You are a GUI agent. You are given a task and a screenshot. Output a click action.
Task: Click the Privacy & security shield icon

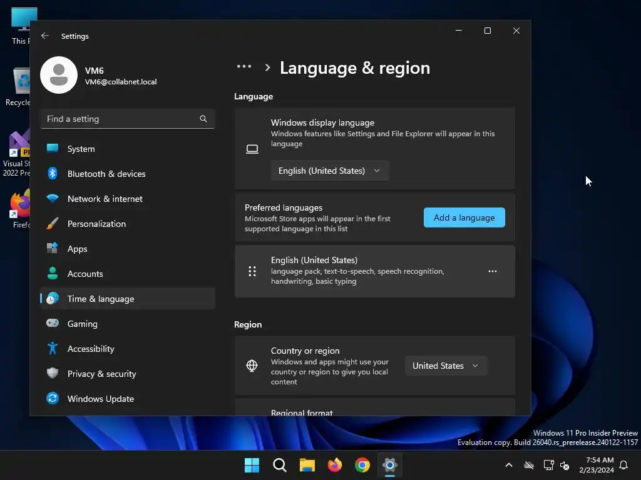coord(53,373)
